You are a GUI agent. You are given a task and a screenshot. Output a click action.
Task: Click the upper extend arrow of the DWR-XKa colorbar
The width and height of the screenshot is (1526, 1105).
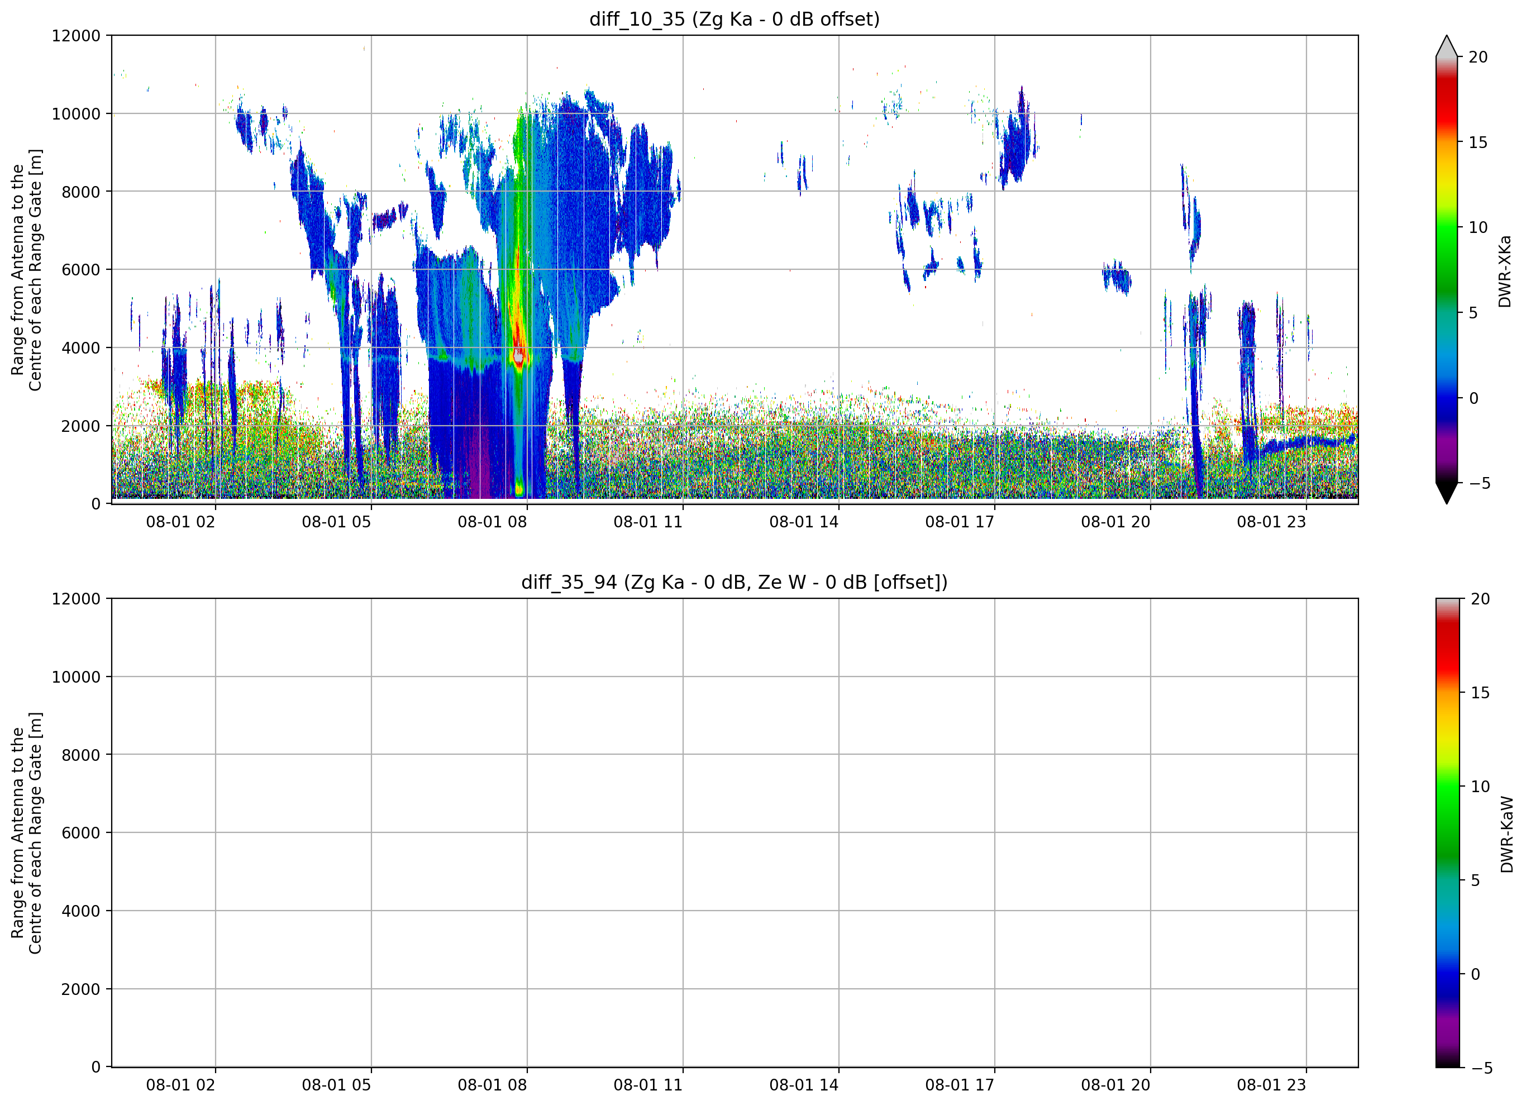[1446, 46]
